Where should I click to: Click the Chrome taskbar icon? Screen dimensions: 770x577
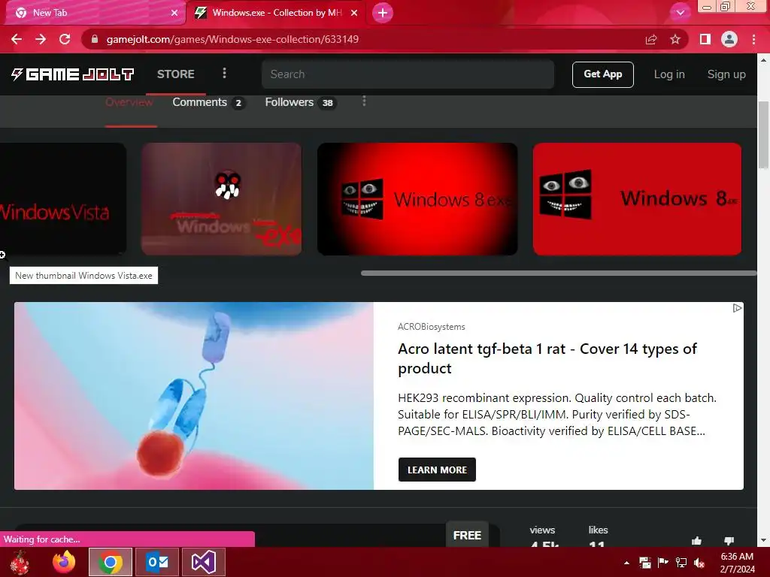111,562
